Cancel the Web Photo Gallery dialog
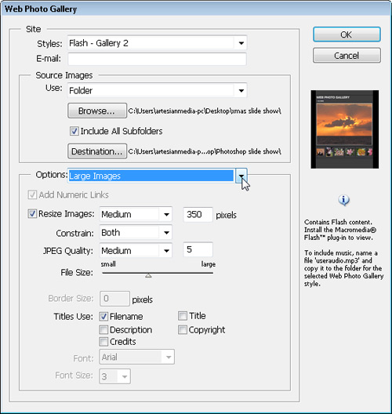This screenshot has height=414, width=392. (347, 56)
